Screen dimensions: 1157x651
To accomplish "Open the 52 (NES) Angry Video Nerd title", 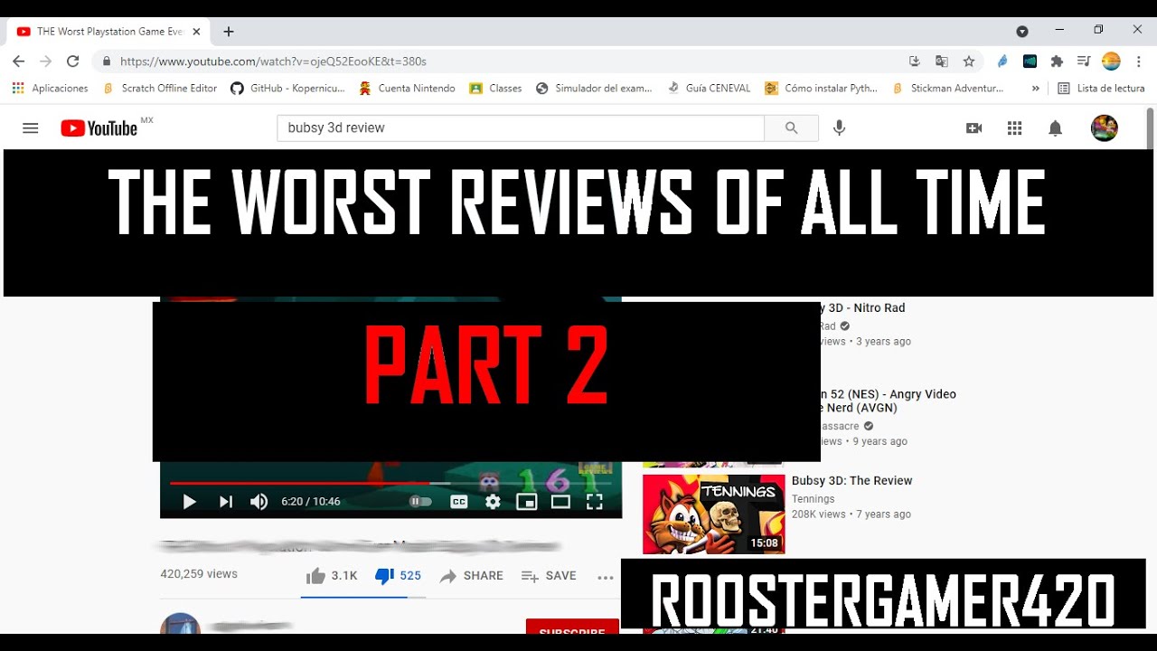I will coord(889,401).
